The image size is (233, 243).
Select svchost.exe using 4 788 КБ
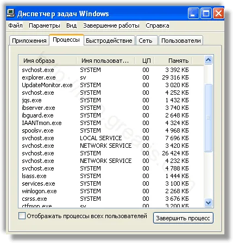click(111, 168)
